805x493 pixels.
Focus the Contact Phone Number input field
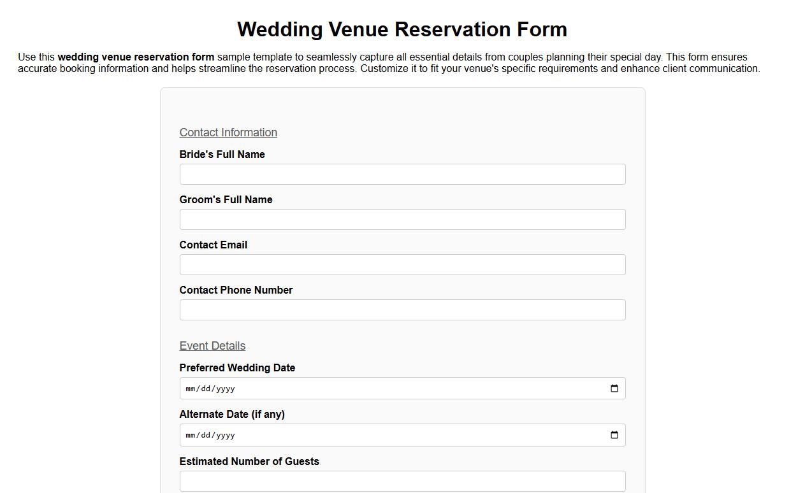[402, 310]
